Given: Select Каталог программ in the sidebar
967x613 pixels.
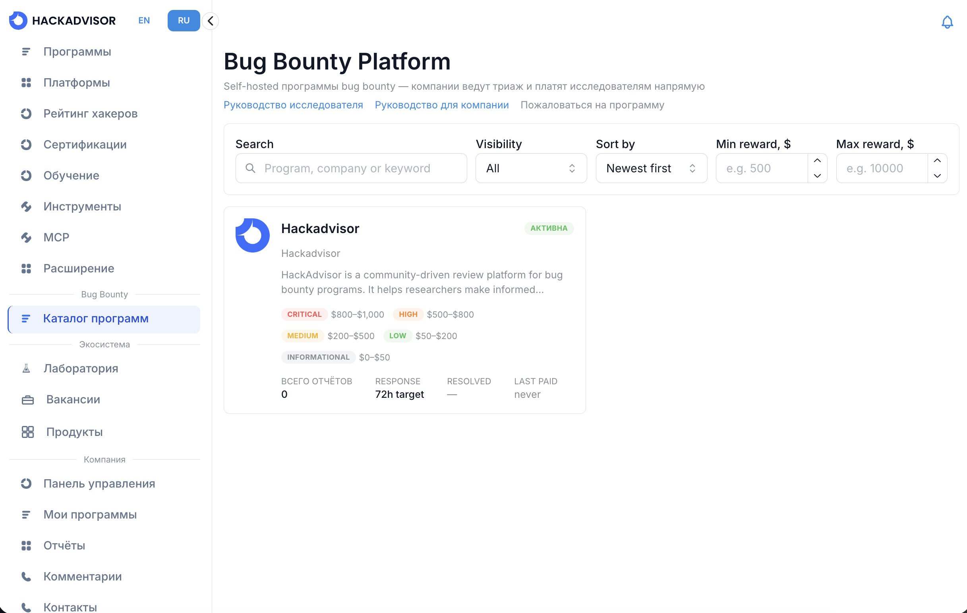Looking at the screenshot, I should [104, 319].
